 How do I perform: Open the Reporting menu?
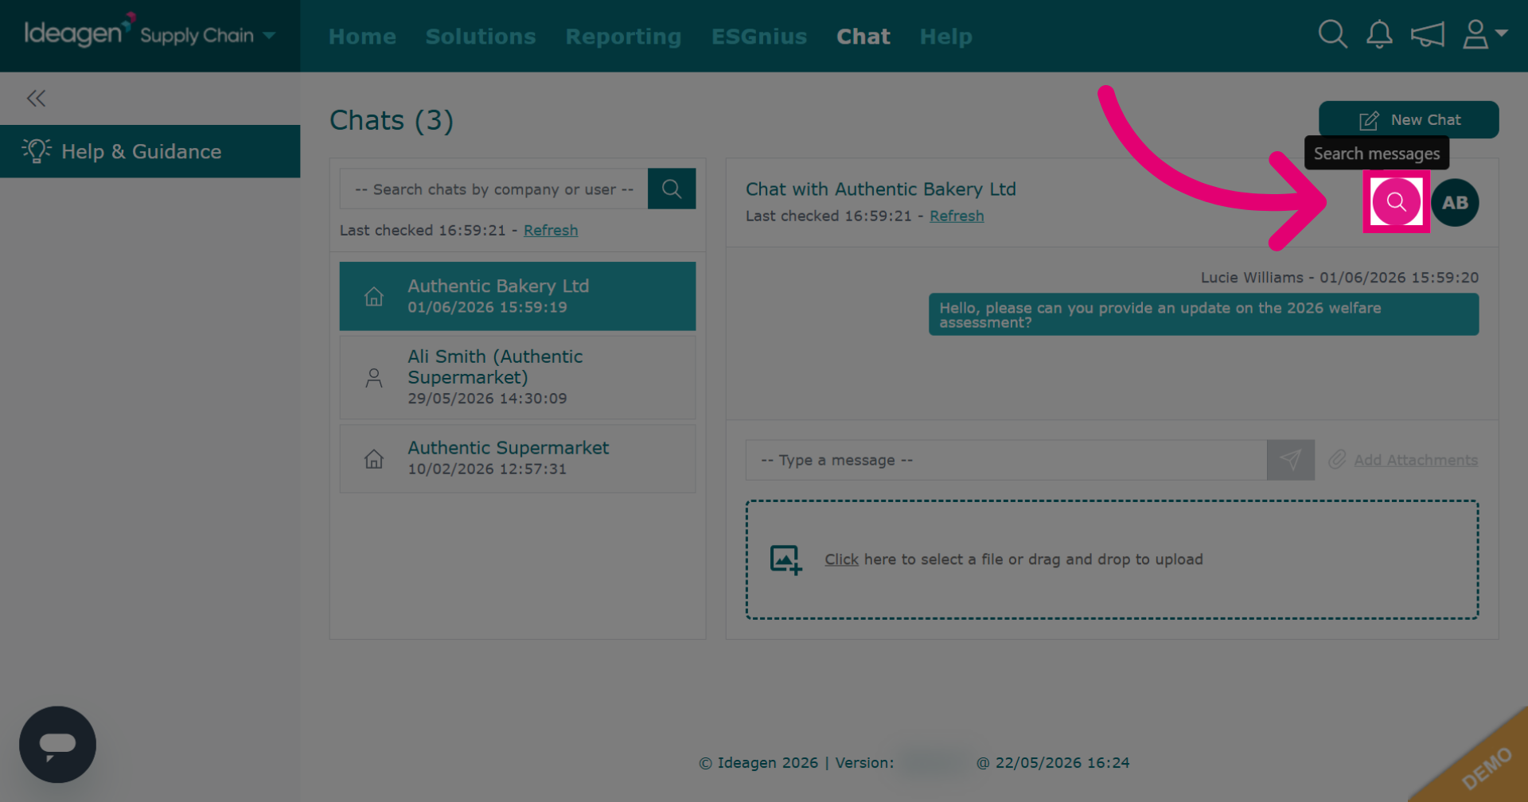pyautogui.click(x=623, y=37)
